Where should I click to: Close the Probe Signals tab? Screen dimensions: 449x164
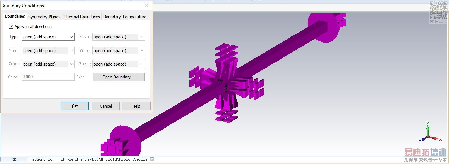152,159
